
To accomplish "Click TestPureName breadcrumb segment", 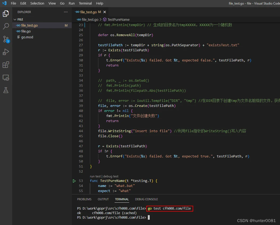I will 119,19.
